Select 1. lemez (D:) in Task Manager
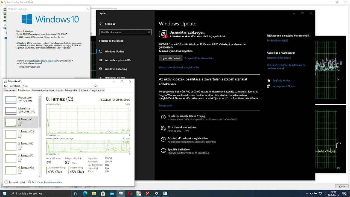 (21, 134)
